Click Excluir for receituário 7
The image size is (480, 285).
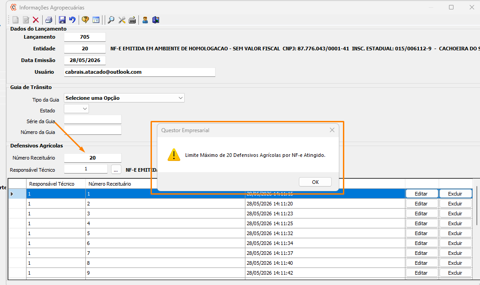click(x=456, y=253)
